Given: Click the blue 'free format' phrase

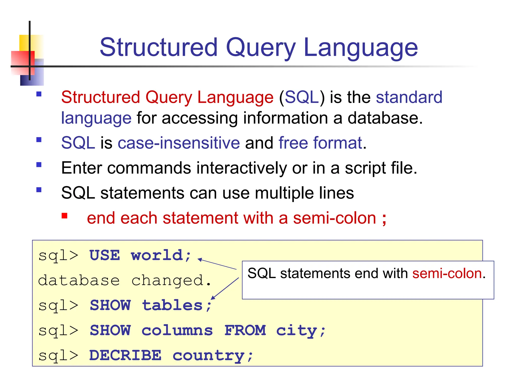Looking at the screenshot, I should [320, 143].
